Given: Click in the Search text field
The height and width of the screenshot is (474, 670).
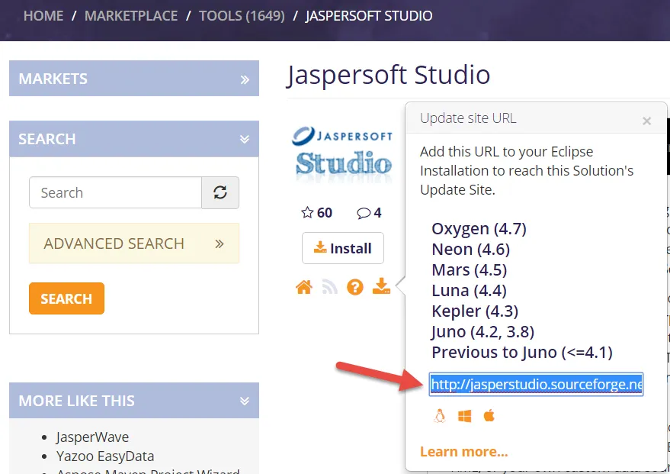Looking at the screenshot, I should (x=115, y=192).
